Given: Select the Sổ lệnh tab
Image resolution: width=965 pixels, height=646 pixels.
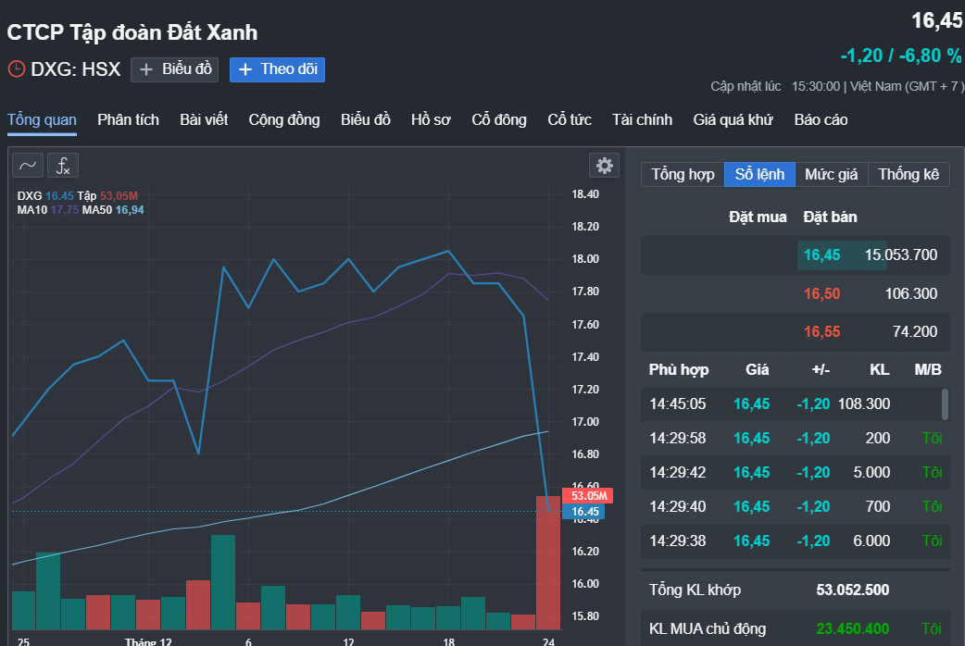Looking at the screenshot, I should coord(759,174).
